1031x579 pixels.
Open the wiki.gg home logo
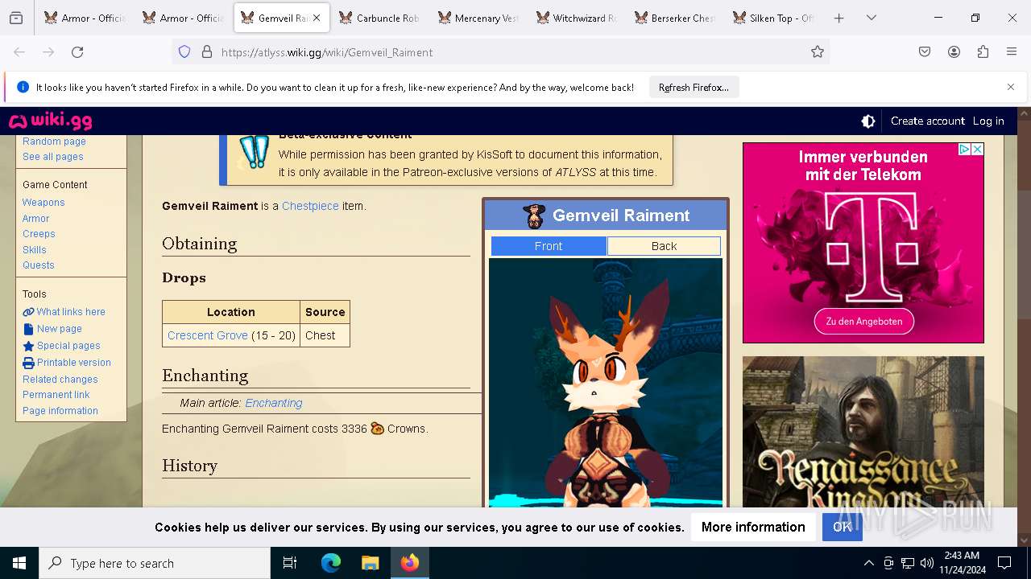50,121
